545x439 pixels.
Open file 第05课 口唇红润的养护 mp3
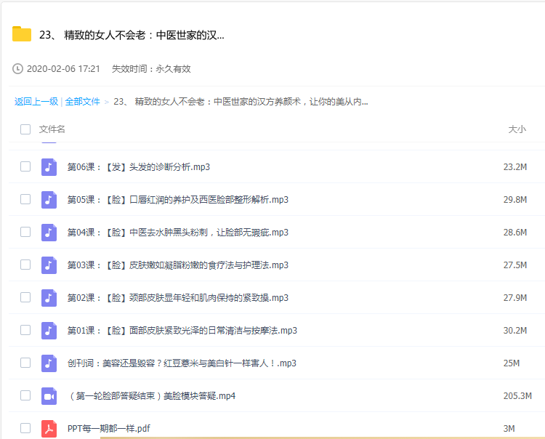pyautogui.click(x=177, y=200)
